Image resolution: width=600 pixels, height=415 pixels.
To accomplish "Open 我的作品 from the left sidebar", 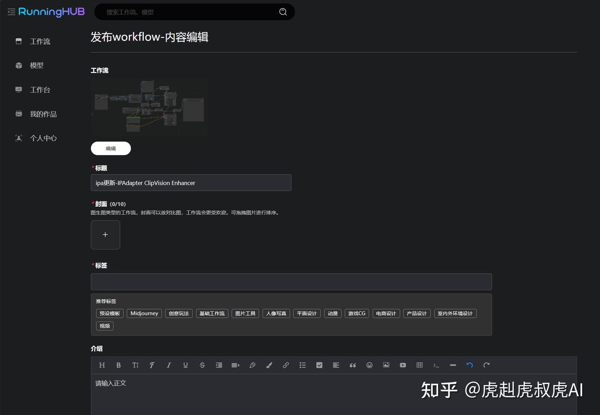I will coord(43,114).
